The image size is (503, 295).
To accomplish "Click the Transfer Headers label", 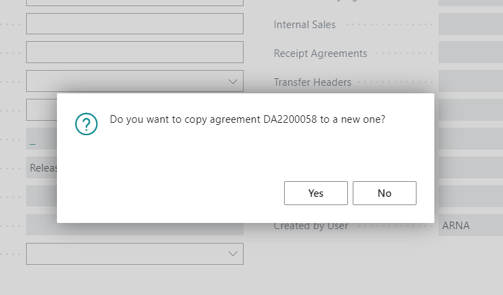I will tap(312, 82).
